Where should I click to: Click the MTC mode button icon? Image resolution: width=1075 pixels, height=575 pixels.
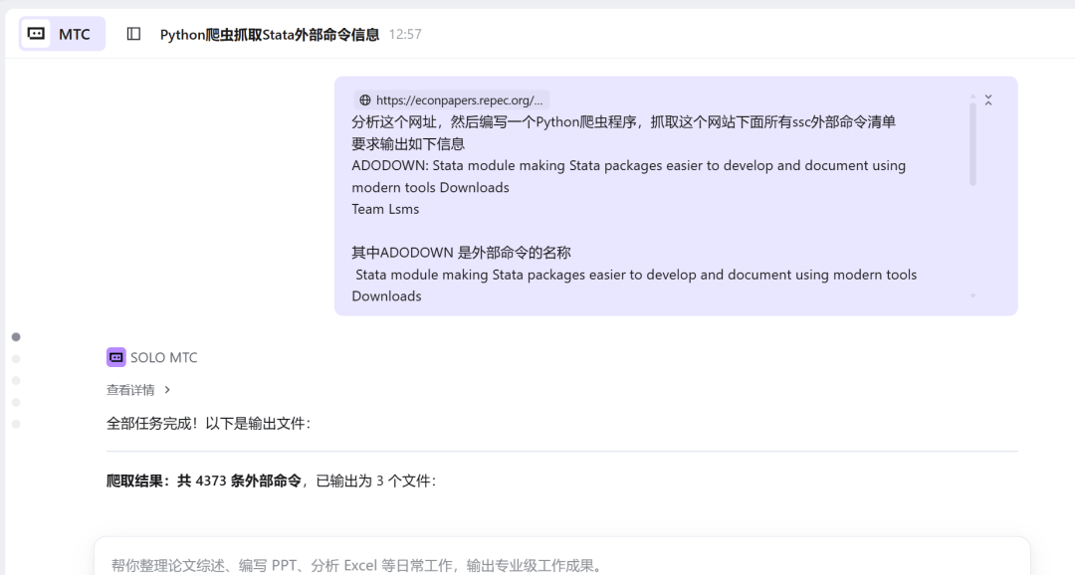click(37, 34)
